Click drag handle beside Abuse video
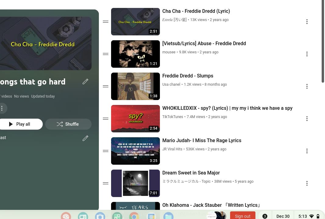 [106, 54]
